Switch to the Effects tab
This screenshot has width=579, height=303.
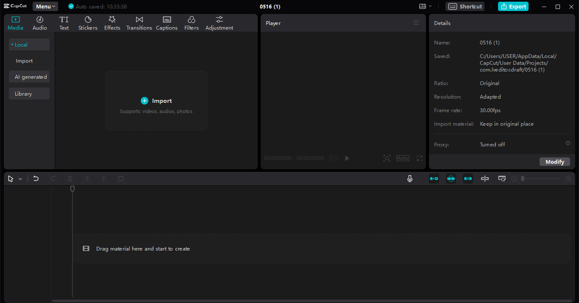pos(112,23)
